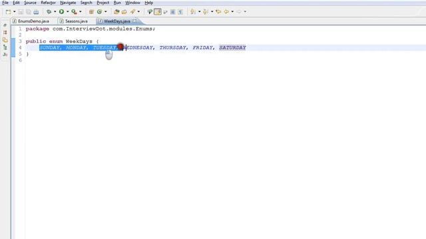Click the folder-shaped view icon in left strip
Viewport: 426px width, 239px height.
click(x=5, y=40)
